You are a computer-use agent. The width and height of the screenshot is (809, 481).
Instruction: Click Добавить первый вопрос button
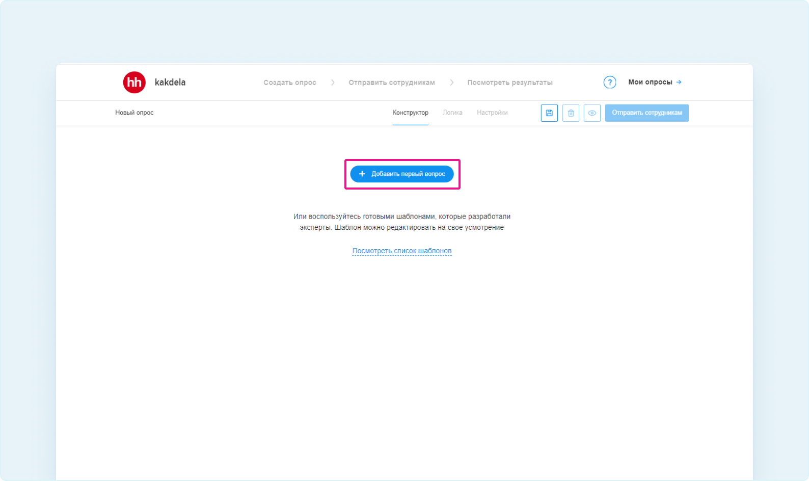pyautogui.click(x=402, y=174)
